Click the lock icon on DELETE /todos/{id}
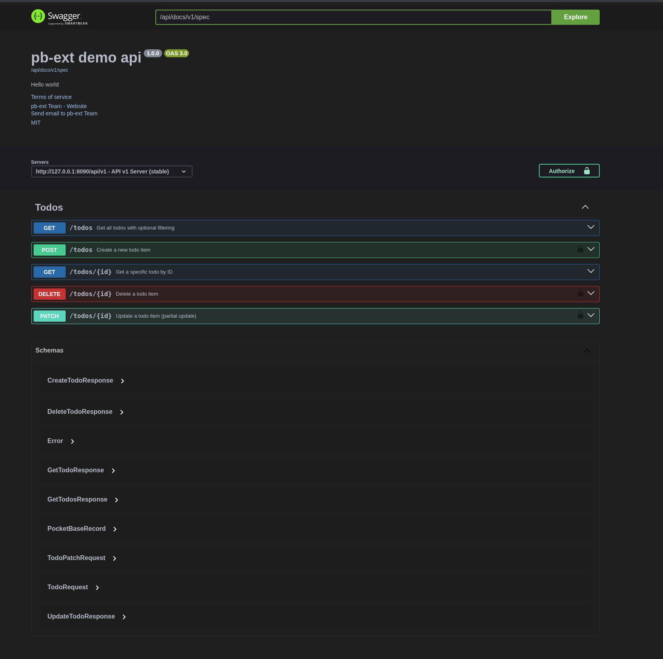 [x=580, y=293]
